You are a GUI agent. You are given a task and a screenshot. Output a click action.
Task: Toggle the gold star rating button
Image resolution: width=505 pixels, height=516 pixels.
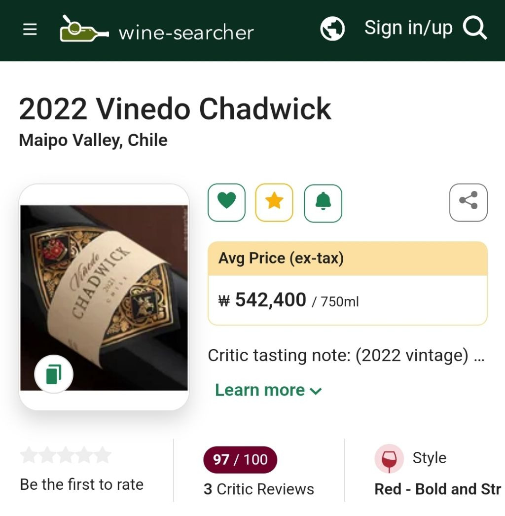(274, 202)
